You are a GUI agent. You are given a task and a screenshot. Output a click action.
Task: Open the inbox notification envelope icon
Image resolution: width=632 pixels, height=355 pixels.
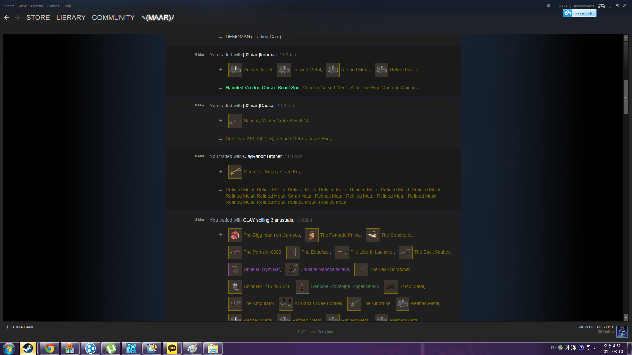tap(548, 6)
